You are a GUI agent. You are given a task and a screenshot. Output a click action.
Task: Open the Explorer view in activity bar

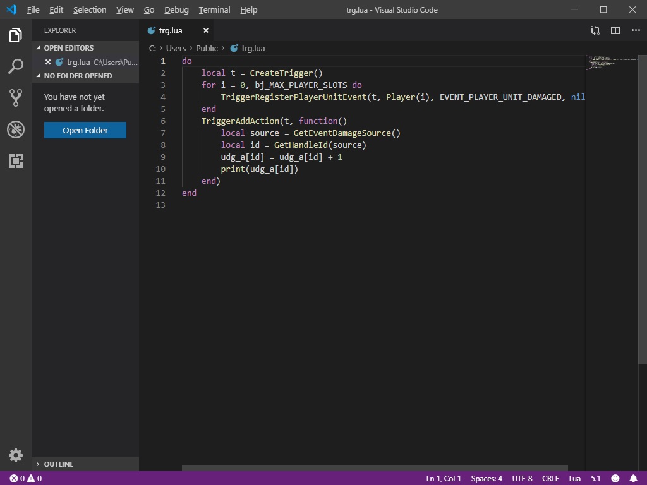16,35
